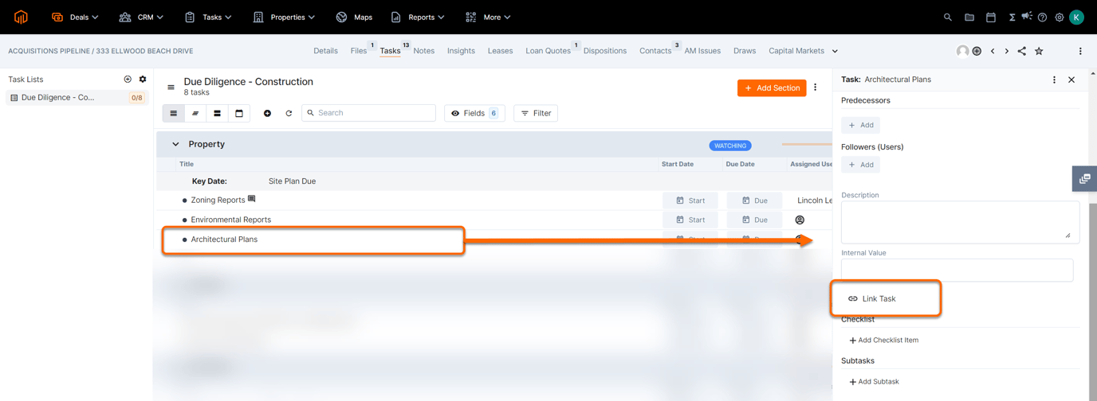Open deal header three-dot menu
Viewport: 1097px width, 401px height.
[1080, 51]
